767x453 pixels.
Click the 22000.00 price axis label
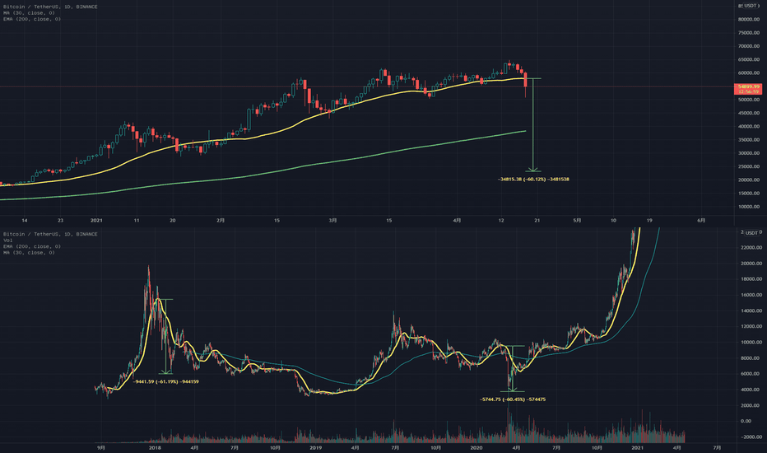point(751,248)
